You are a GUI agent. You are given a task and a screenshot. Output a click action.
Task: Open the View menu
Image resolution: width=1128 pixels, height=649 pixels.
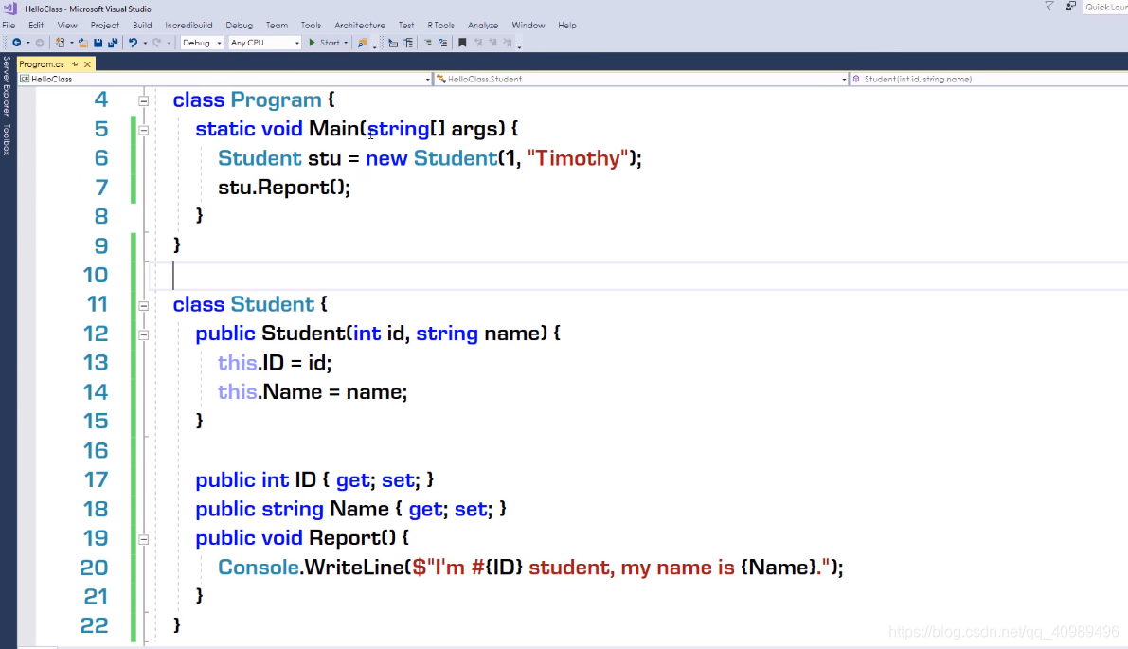coord(67,26)
